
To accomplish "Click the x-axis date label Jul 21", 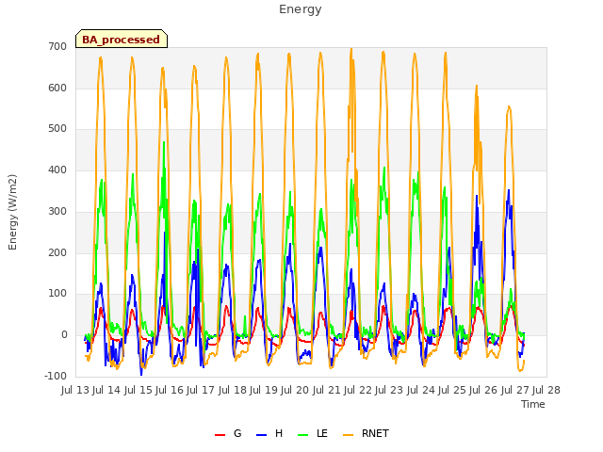I will click(327, 390).
